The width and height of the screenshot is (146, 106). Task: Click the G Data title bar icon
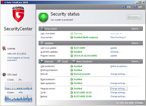click(2, 2)
